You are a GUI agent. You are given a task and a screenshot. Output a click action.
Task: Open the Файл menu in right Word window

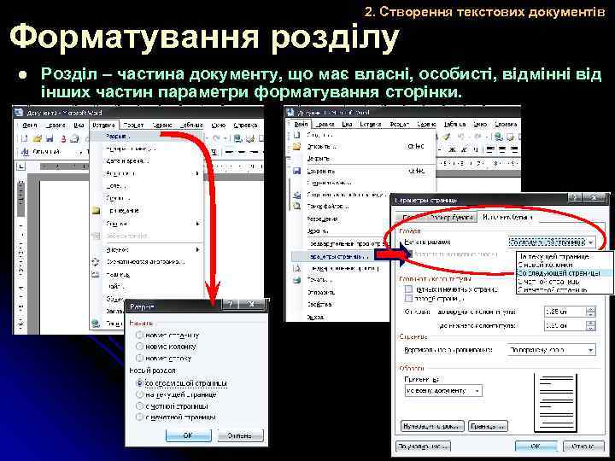click(x=301, y=125)
